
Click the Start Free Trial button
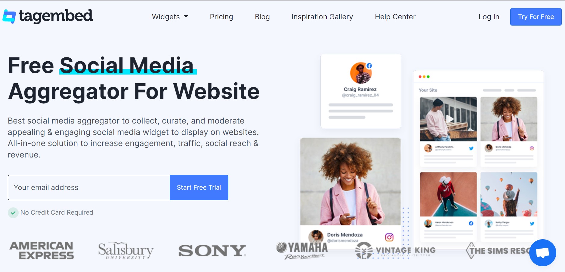199,188
